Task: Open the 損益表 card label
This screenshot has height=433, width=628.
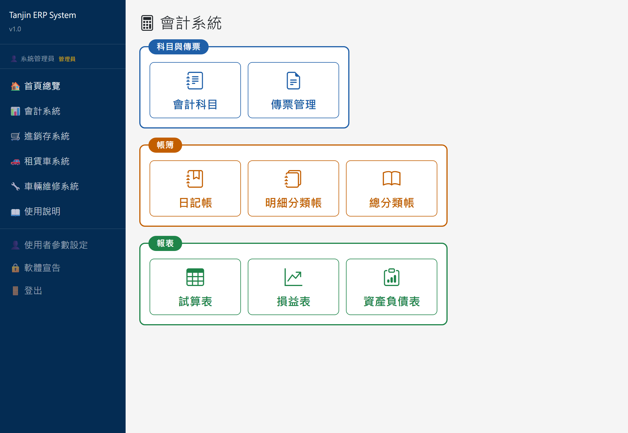Action: tap(293, 301)
